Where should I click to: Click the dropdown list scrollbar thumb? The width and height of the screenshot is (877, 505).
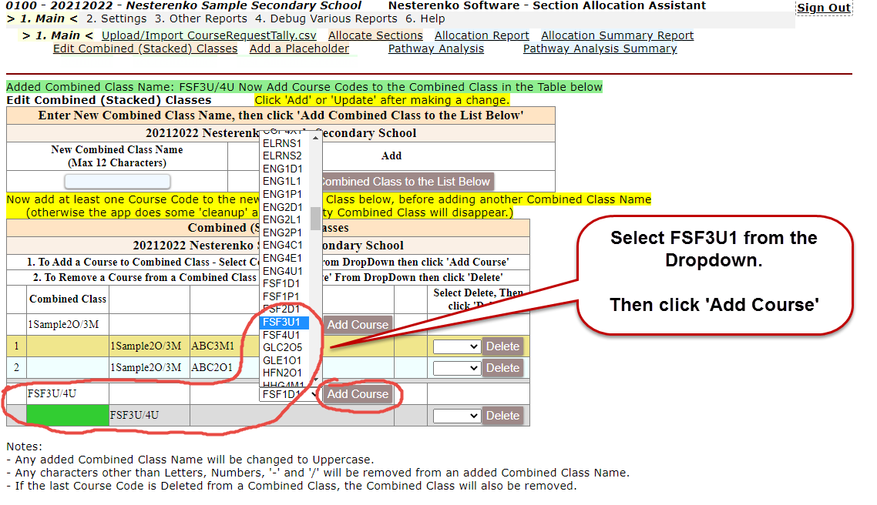tap(315, 219)
